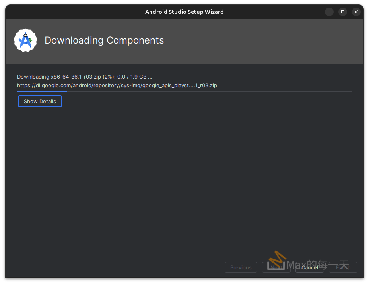Click the watermark text beside the M logo
Screen dimensions: 369x284
click(x=318, y=264)
